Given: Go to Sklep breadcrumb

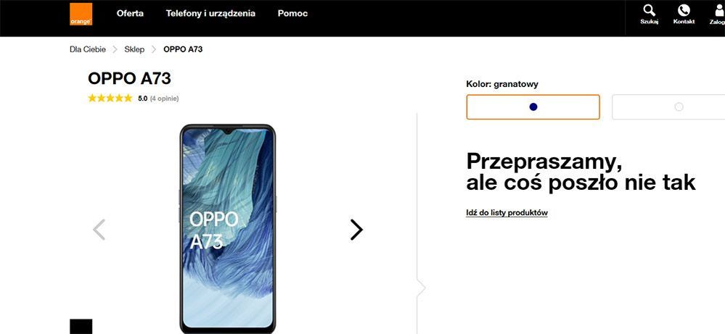Looking at the screenshot, I should tap(134, 49).
